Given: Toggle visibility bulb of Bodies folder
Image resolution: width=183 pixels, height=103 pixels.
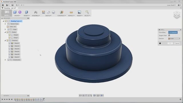Looking at the screenshot, I should 7,32.
